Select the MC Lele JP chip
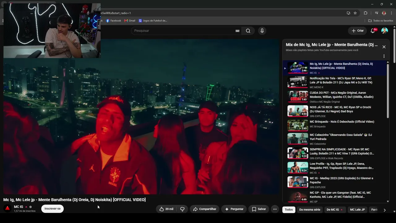The image size is (396, 223). pyautogui.click(x=357, y=210)
